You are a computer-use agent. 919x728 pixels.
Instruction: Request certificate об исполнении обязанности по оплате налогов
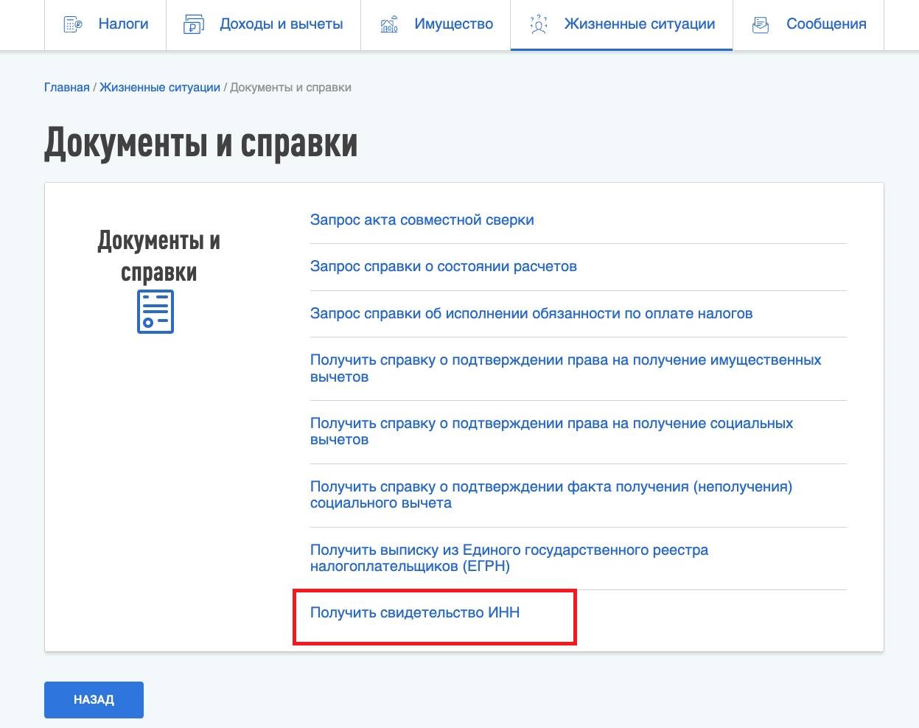tap(531, 313)
